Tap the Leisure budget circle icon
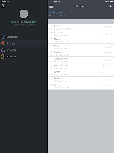The image size is (114, 153). coord(51,86)
